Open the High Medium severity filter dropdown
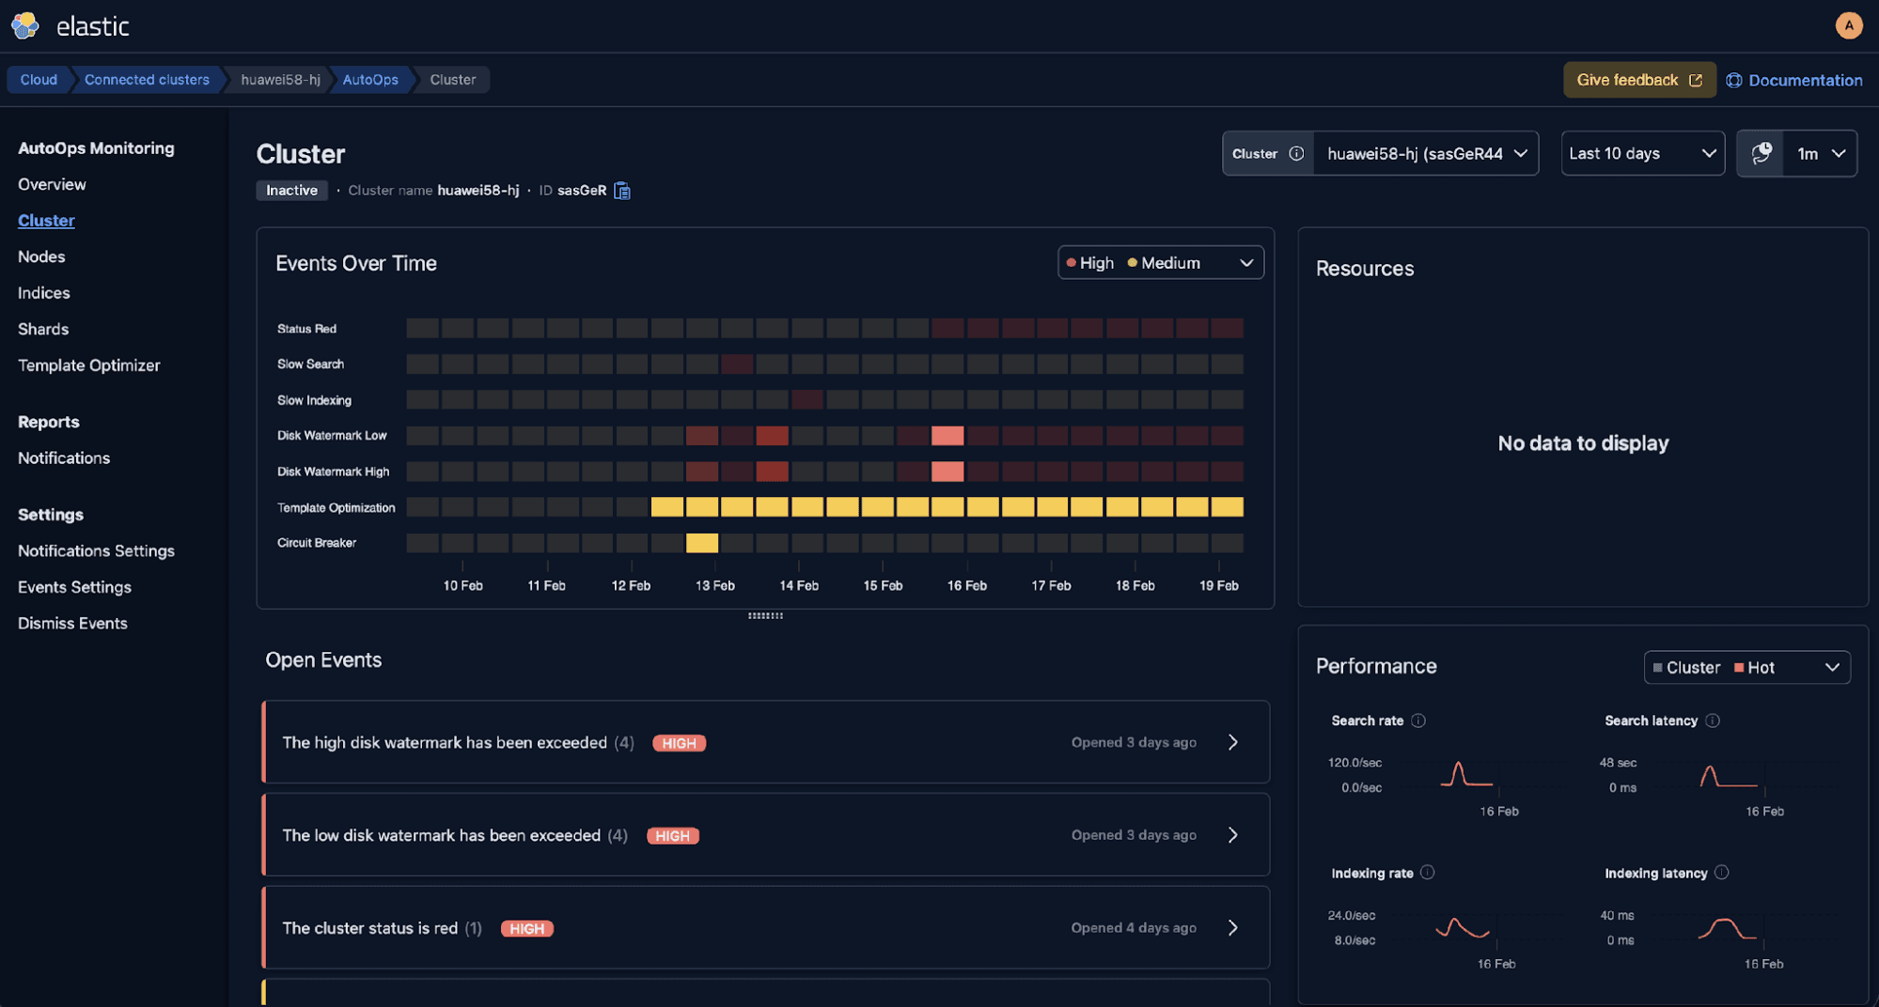Screen dimensions: 1879x1007 point(1160,263)
